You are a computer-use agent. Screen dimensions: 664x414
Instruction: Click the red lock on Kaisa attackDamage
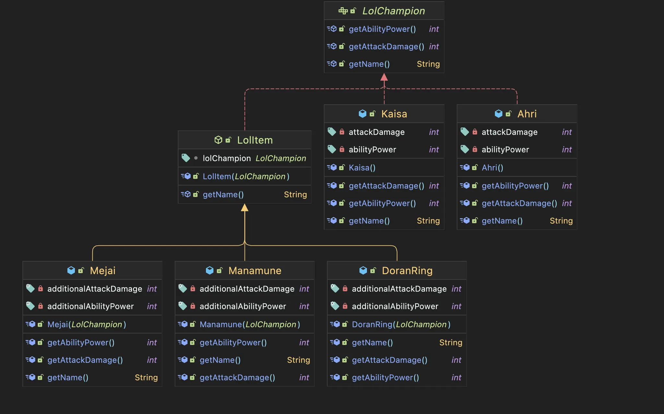tap(342, 132)
